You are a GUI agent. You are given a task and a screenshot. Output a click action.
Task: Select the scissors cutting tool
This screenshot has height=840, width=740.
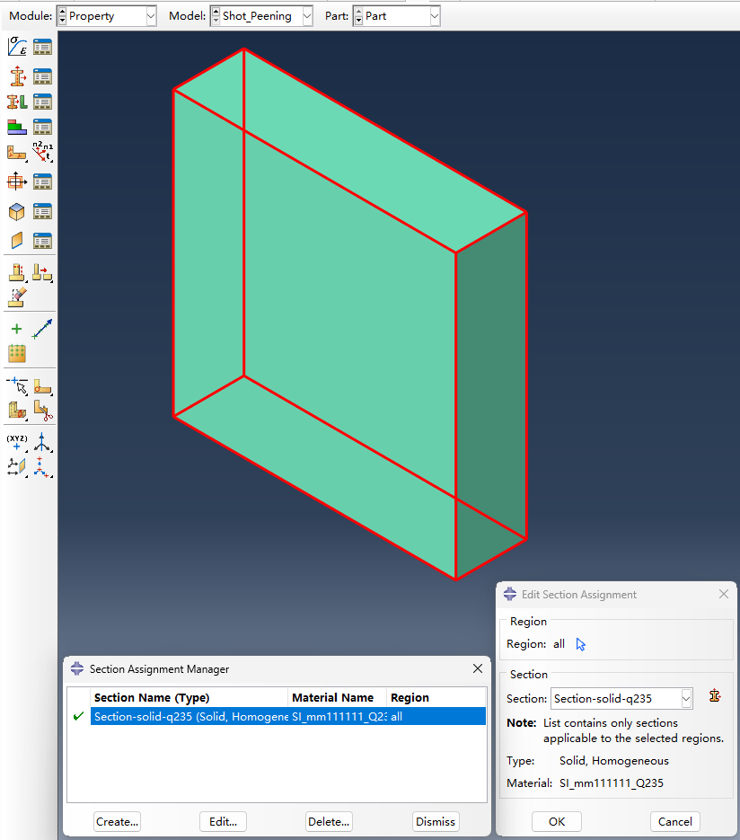pos(42,411)
